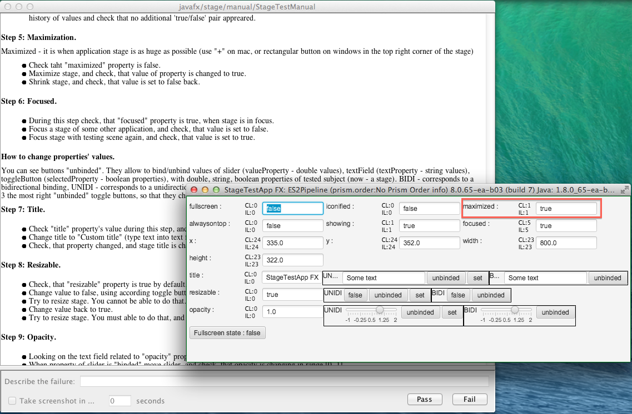Toggle the UNIDI resizable false button
Image resolution: width=632 pixels, height=414 pixels.
355,295
